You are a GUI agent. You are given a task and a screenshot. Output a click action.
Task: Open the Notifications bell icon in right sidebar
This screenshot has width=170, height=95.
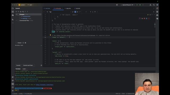157,8
